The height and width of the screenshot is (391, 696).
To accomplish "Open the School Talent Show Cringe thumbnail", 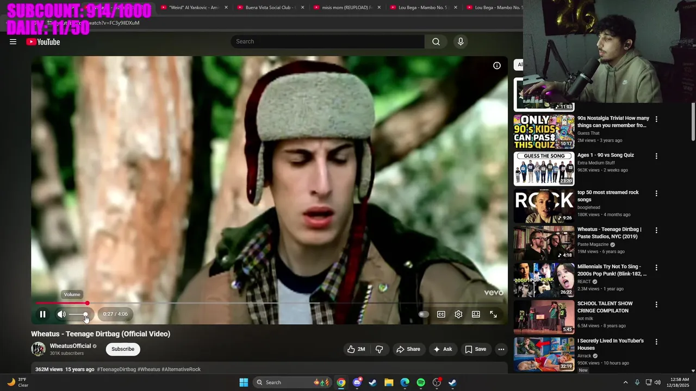I will point(544,317).
